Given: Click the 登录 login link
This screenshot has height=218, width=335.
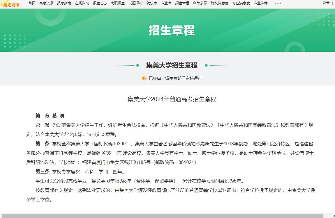Looking at the screenshot, I should [x=326, y=3].
